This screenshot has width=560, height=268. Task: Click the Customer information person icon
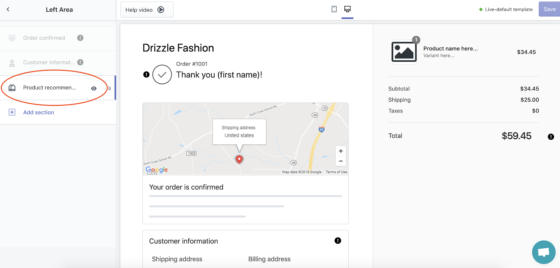click(12, 63)
